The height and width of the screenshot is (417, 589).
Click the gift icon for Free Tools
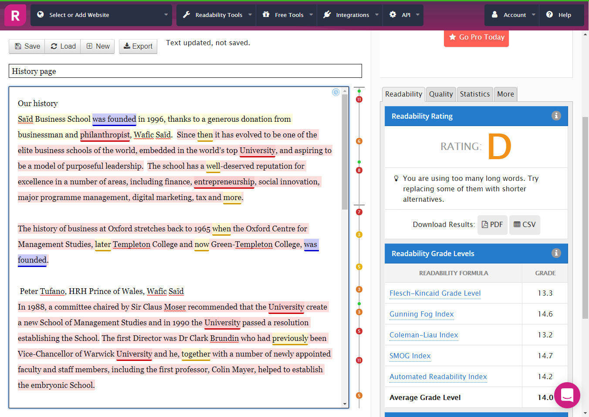click(x=266, y=14)
